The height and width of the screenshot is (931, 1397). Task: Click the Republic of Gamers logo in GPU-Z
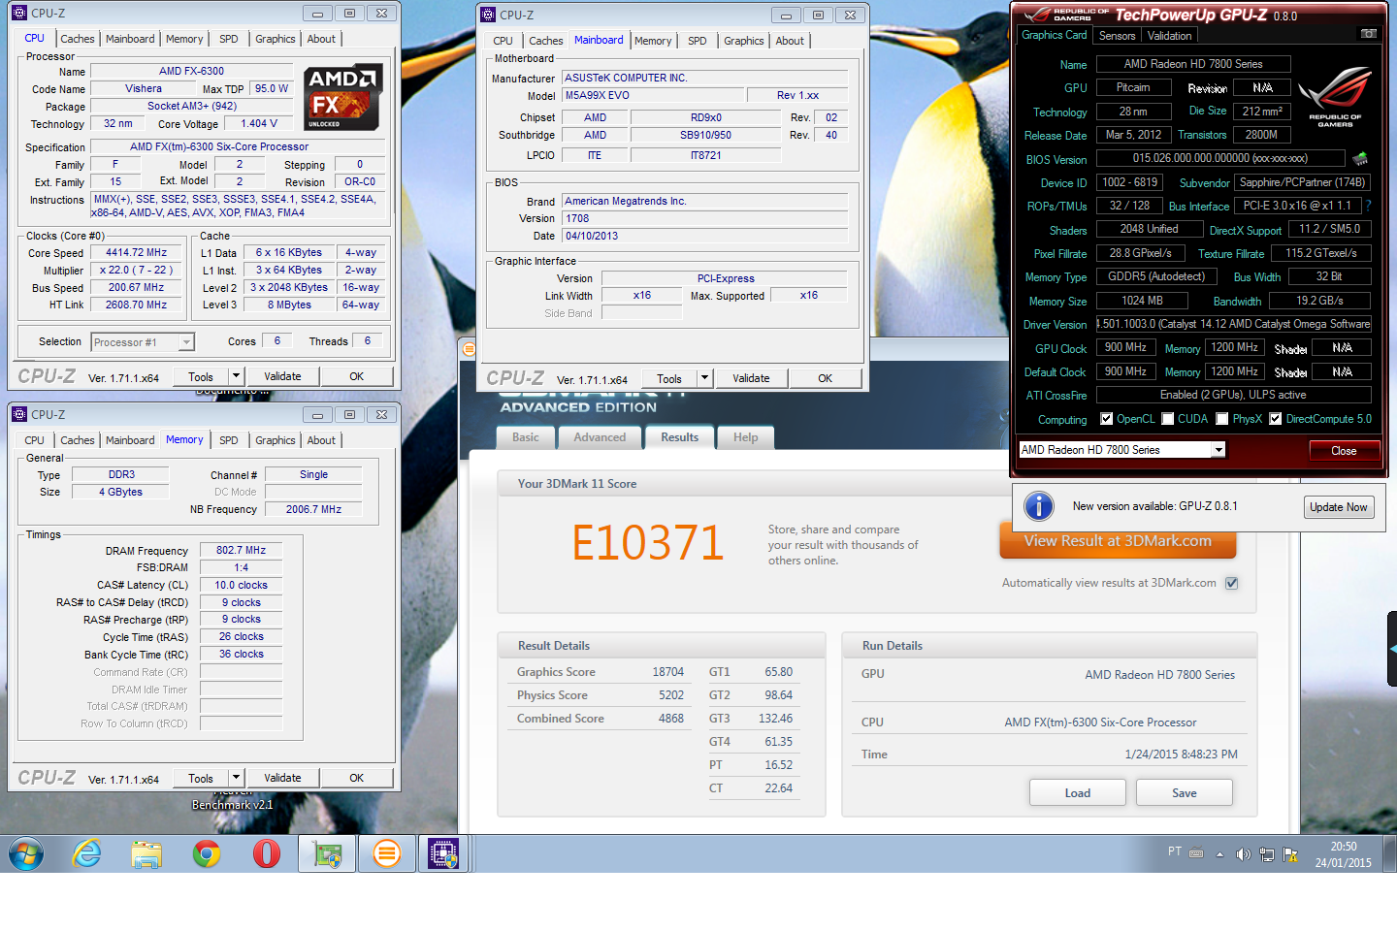click(x=1335, y=97)
